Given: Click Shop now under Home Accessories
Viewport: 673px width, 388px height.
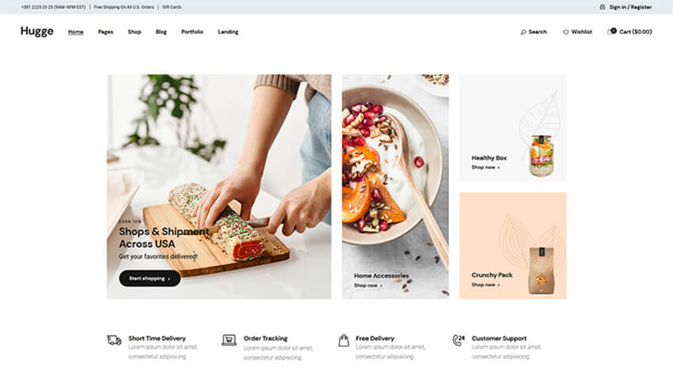Looking at the screenshot, I should tap(368, 285).
